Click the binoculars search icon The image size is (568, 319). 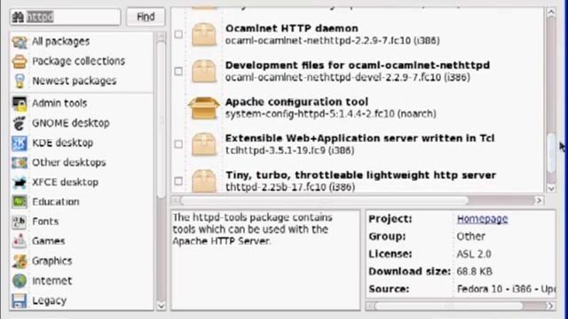point(18,17)
